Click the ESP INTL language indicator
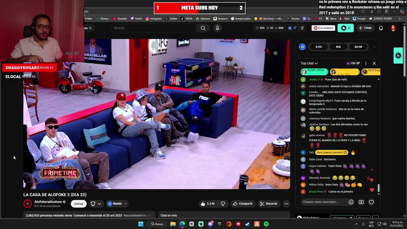The height and width of the screenshot is (229, 407). coord(371,224)
